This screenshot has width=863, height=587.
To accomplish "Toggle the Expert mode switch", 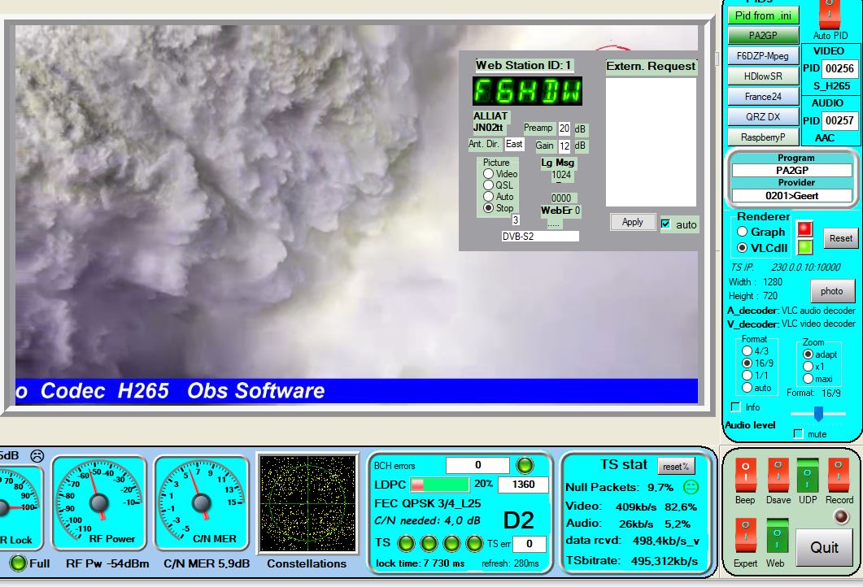I will click(x=745, y=535).
